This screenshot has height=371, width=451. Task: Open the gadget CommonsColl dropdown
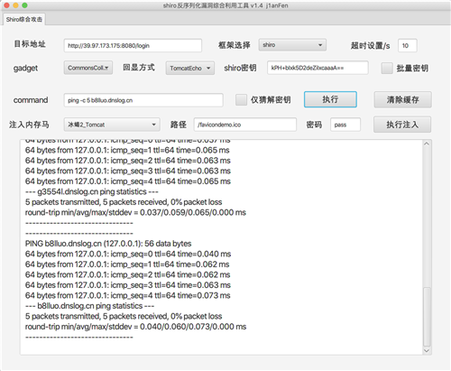(x=88, y=68)
